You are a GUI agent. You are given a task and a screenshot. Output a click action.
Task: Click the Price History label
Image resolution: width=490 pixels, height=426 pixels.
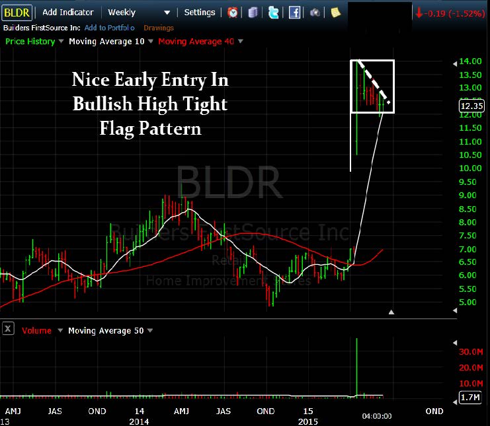(30, 41)
